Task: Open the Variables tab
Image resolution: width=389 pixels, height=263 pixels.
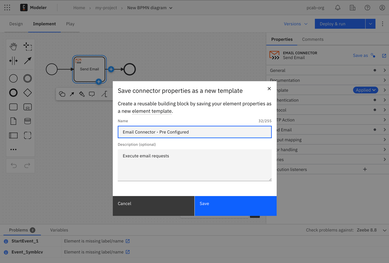Action: pos(59,230)
